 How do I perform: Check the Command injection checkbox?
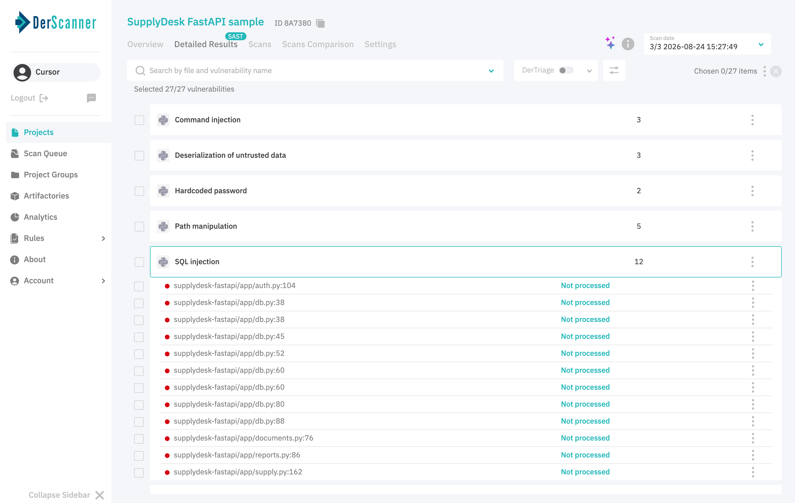[x=139, y=120]
